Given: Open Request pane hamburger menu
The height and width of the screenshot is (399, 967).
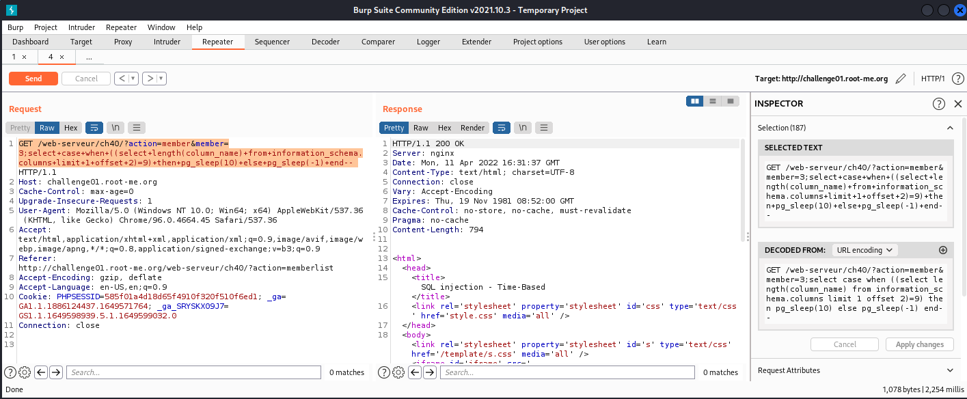Looking at the screenshot, I should [x=137, y=128].
